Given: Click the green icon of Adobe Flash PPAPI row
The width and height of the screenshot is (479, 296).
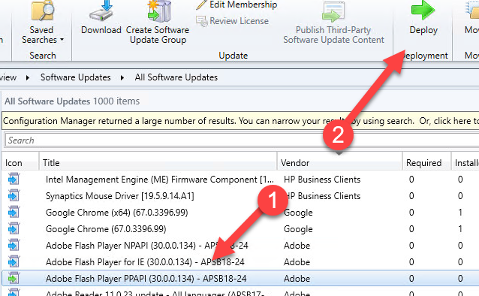Looking at the screenshot, I should pos(14,278).
